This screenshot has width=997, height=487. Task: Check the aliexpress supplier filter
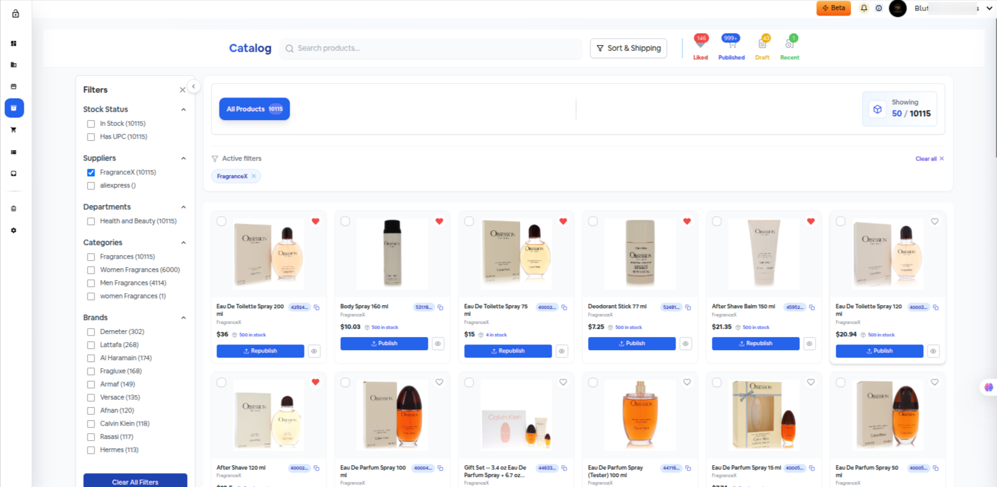pos(91,186)
